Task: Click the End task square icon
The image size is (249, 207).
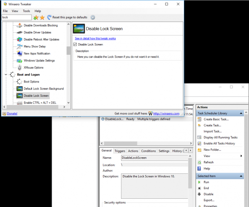Action: click(x=199, y=188)
